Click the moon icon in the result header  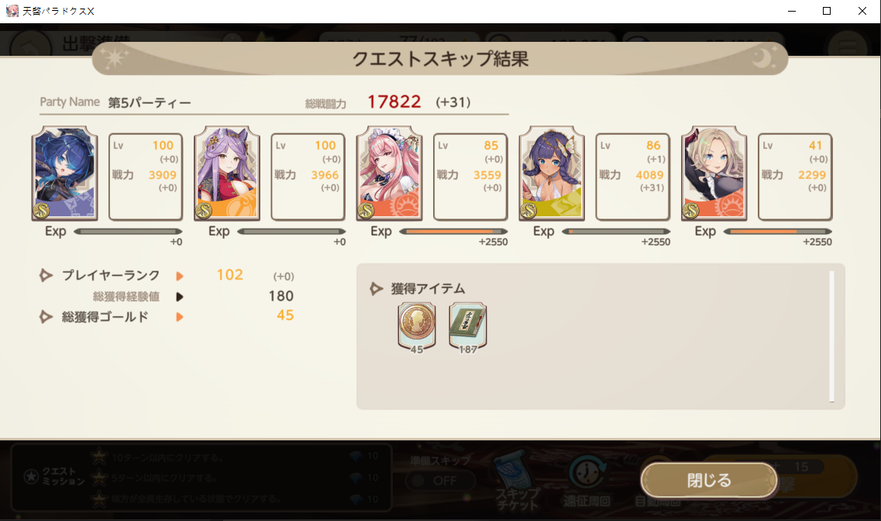pyautogui.click(x=764, y=58)
